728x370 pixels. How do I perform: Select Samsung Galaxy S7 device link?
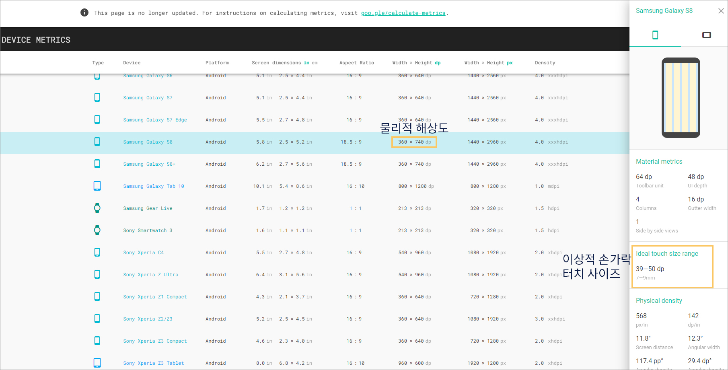148,98
